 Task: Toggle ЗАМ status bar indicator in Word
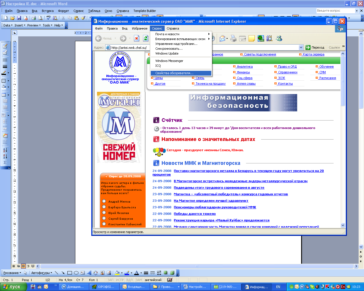coord(139,280)
